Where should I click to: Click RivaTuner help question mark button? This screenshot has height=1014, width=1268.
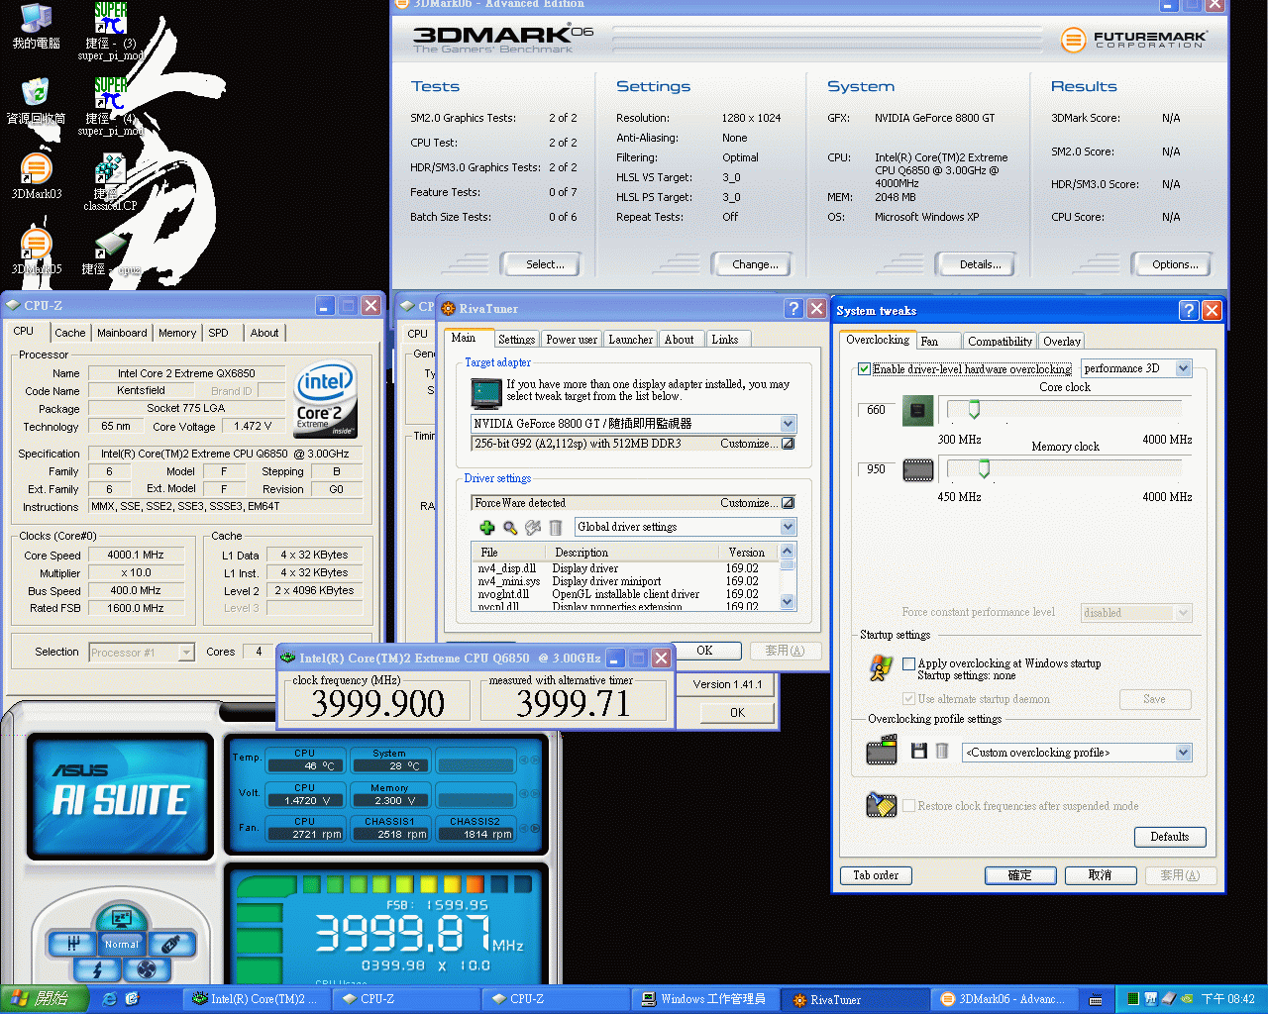coord(793,308)
